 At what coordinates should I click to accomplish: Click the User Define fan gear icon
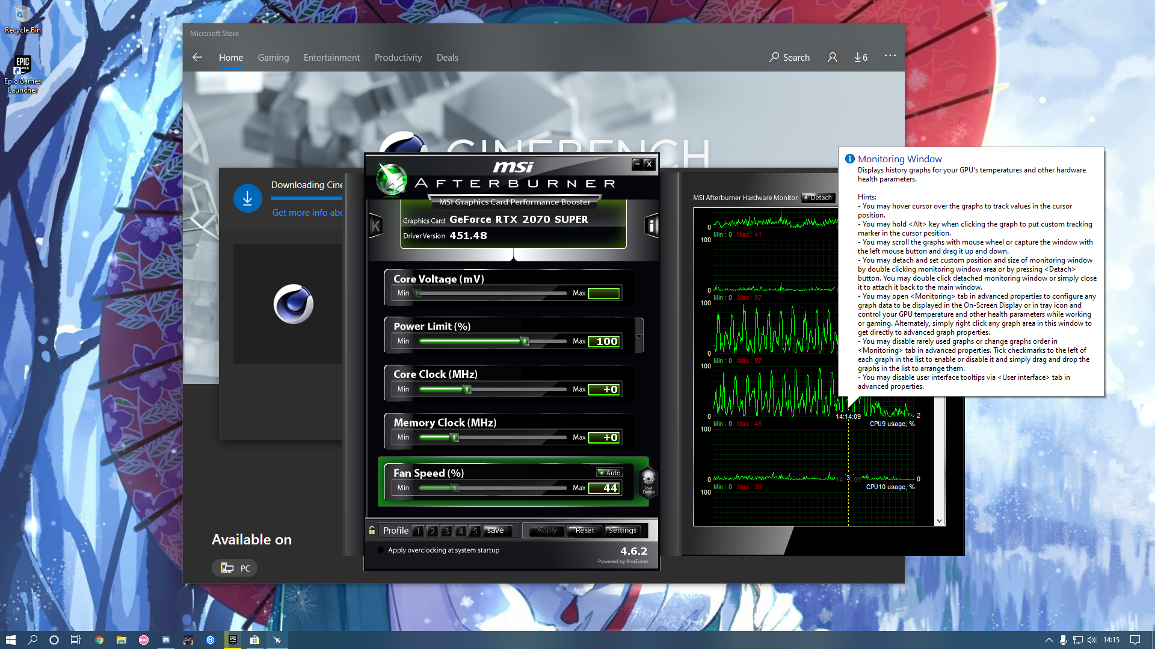click(648, 482)
